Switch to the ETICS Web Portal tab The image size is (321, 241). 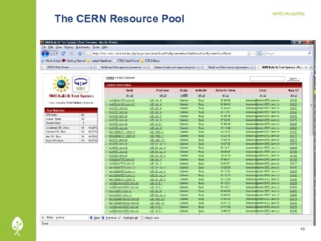[68, 67]
